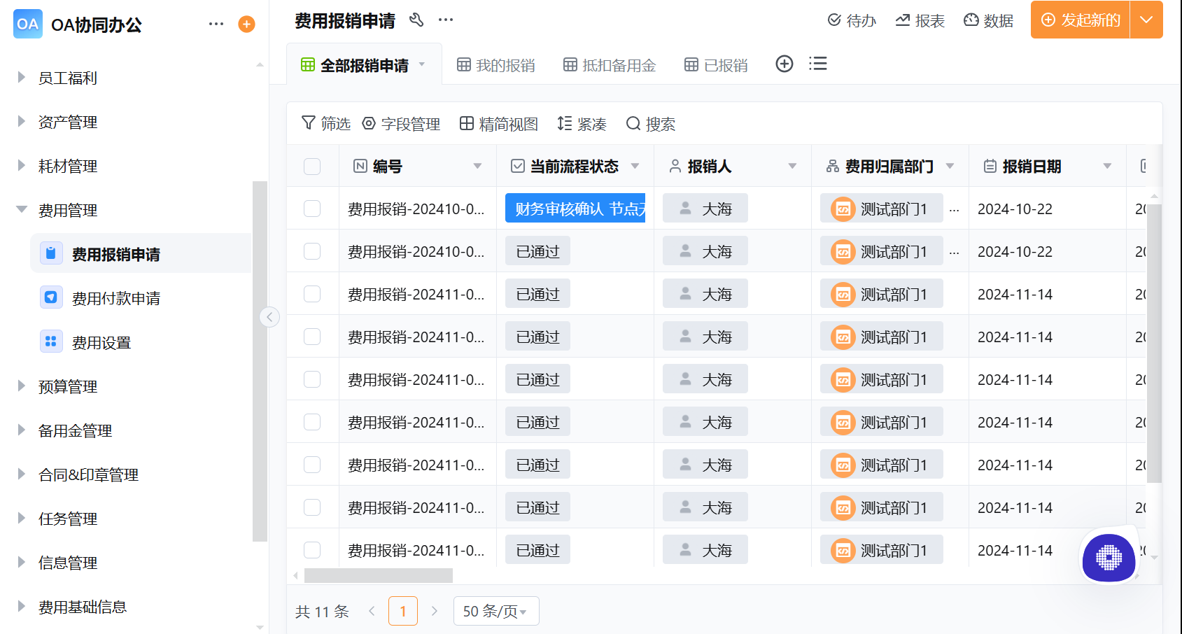The image size is (1182, 634).
Task: Click the orange plus button in the sidebar header
Action: pyautogui.click(x=246, y=24)
